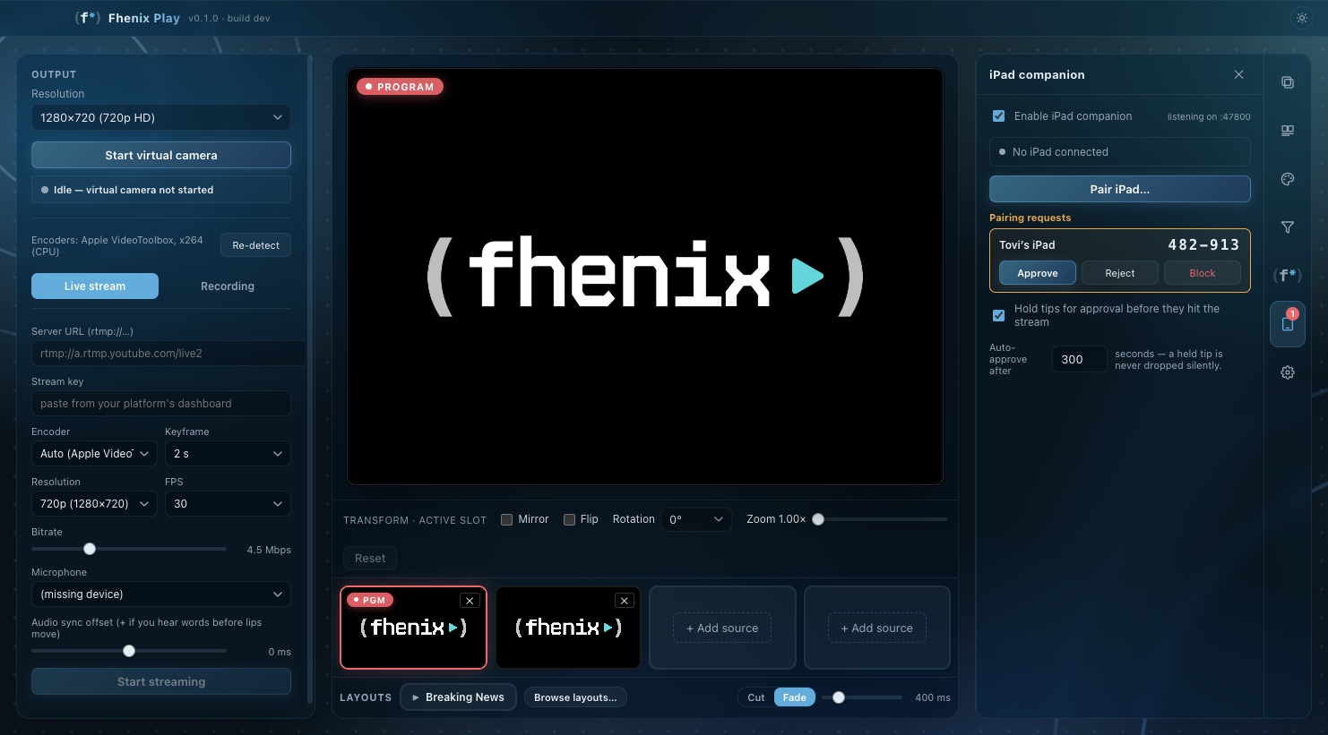Viewport: 1328px width, 735px height.
Task: Remove the PGM slot source with X
Action: point(470,601)
